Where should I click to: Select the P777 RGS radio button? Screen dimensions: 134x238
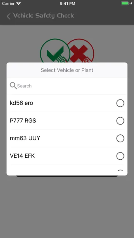120,121
